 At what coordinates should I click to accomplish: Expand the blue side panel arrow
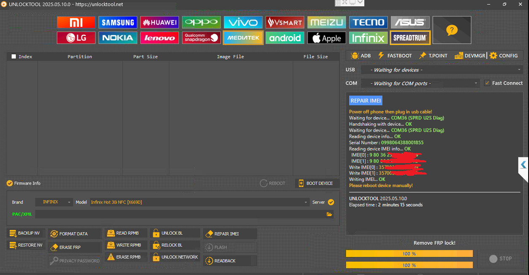(x=523, y=164)
